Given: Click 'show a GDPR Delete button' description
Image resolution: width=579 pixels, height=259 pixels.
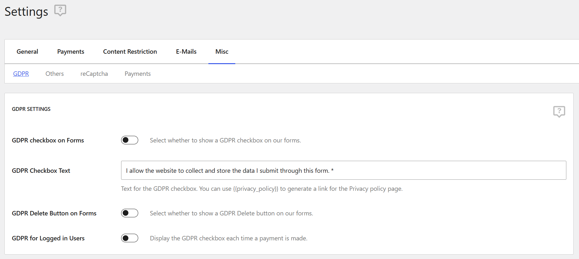Looking at the screenshot, I should click(x=231, y=213).
